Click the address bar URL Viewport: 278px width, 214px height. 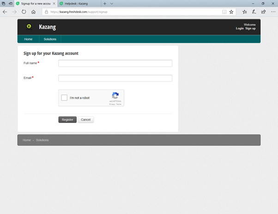79,12
